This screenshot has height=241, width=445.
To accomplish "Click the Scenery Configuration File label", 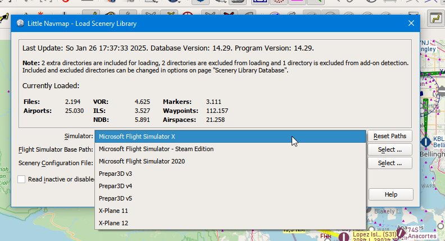I will pos(56,163).
